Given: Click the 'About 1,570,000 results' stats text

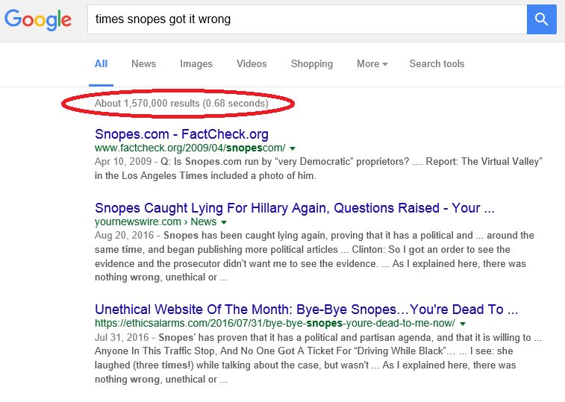Looking at the screenshot, I should [x=181, y=104].
